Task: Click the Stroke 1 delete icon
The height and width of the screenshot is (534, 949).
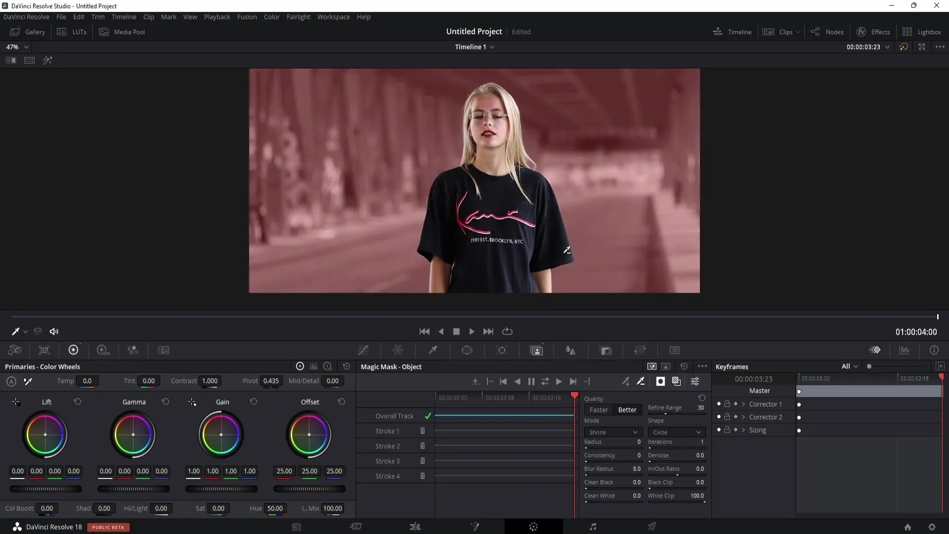Action: click(424, 431)
